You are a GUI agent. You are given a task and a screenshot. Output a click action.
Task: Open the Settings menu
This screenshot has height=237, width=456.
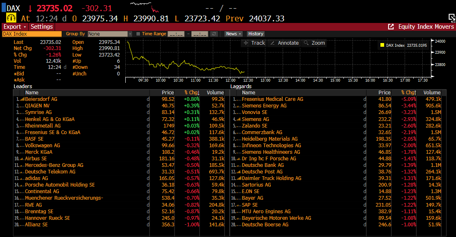click(x=41, y=27)
